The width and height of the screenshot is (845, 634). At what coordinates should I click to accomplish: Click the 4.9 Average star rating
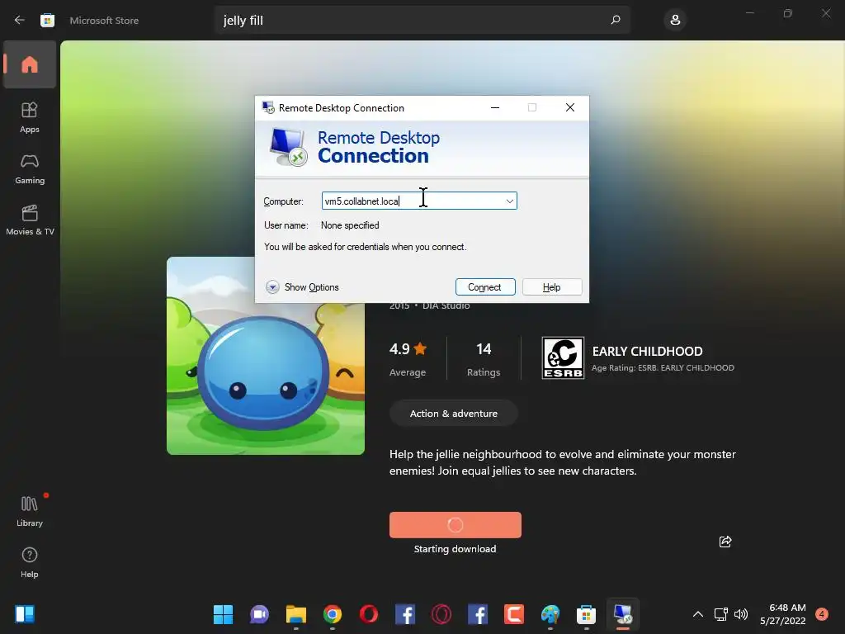(408, 358)
